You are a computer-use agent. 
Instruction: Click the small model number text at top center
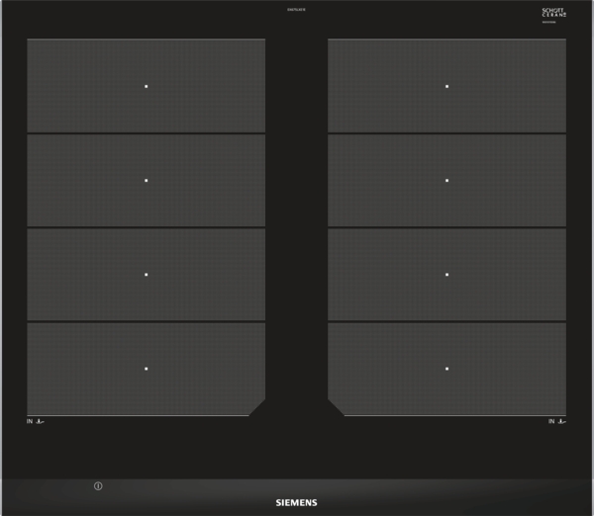(x=296, y=10)
